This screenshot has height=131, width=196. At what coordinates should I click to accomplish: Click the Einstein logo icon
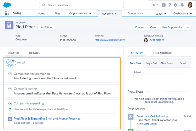tap(11, 63)
